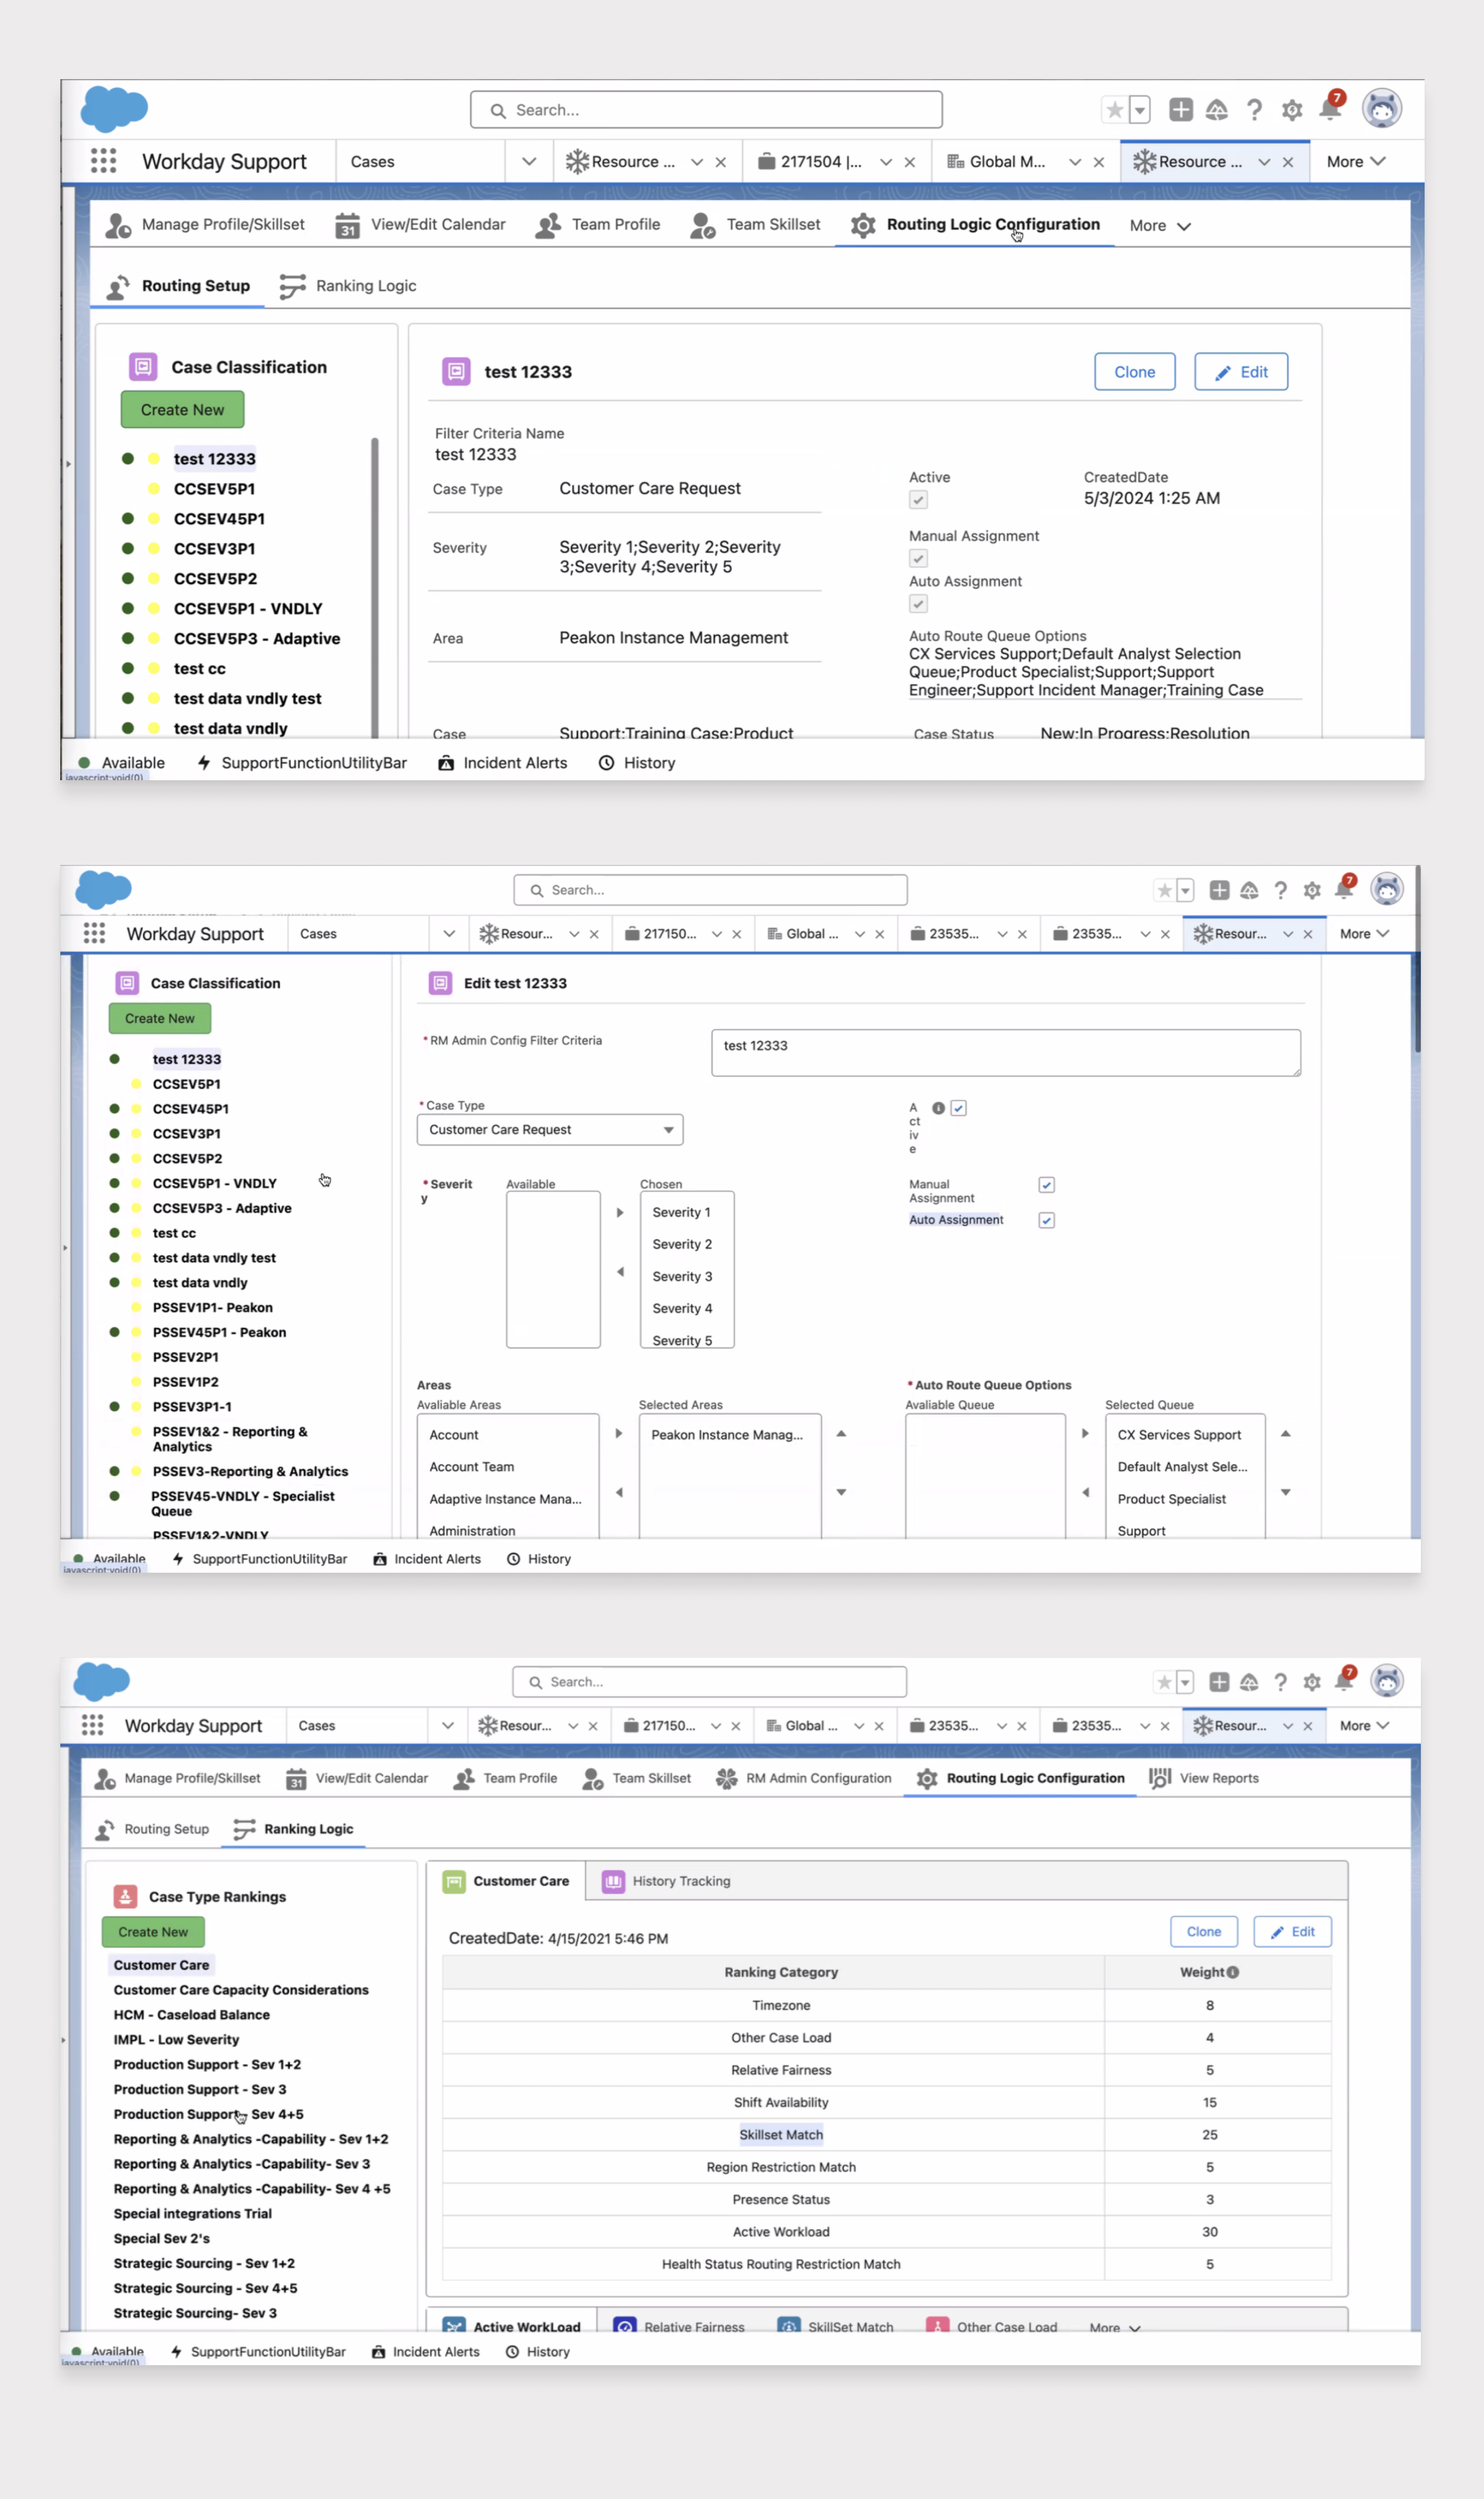This screenshot has height=2499, width=1484.
Task: Expand Cases dropdown in middle window
Action: (x=449, y=933)
